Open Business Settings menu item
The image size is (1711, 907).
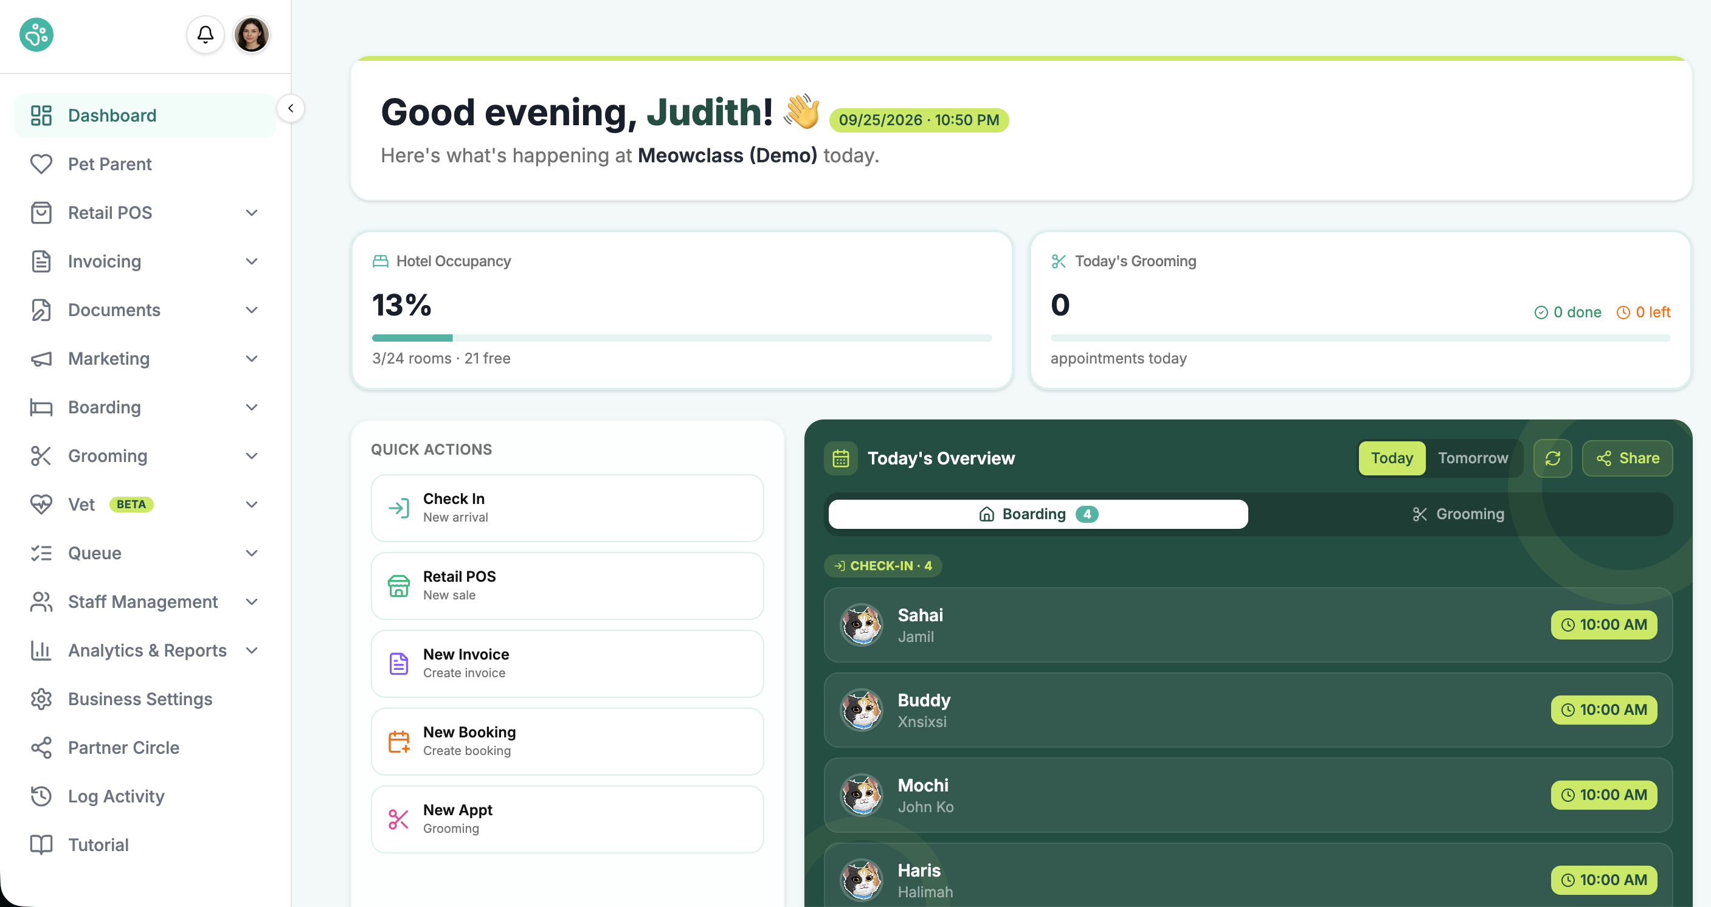click(x=145, y=699)
